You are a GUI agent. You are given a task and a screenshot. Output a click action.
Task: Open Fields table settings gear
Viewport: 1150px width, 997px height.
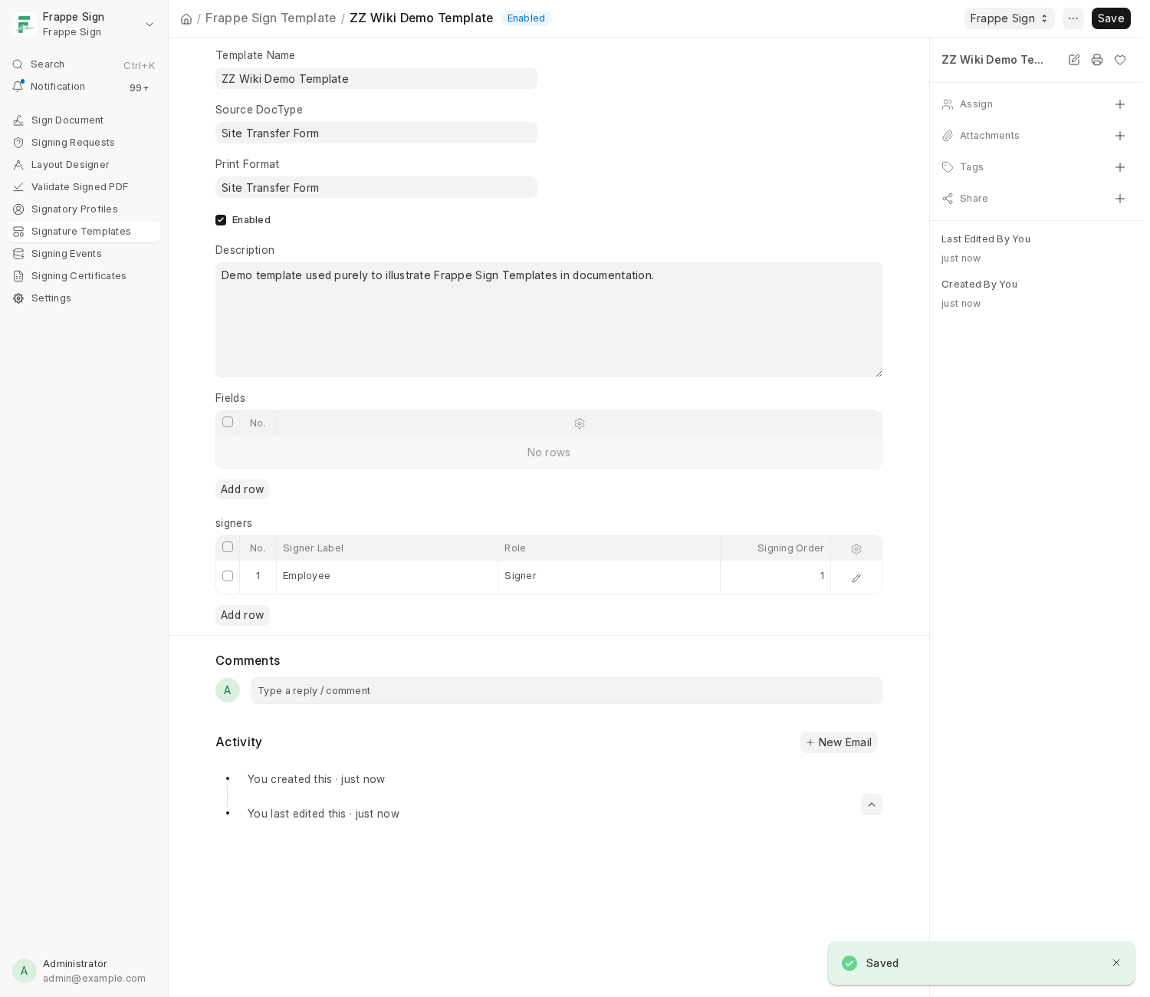click(x=580, y=423)
